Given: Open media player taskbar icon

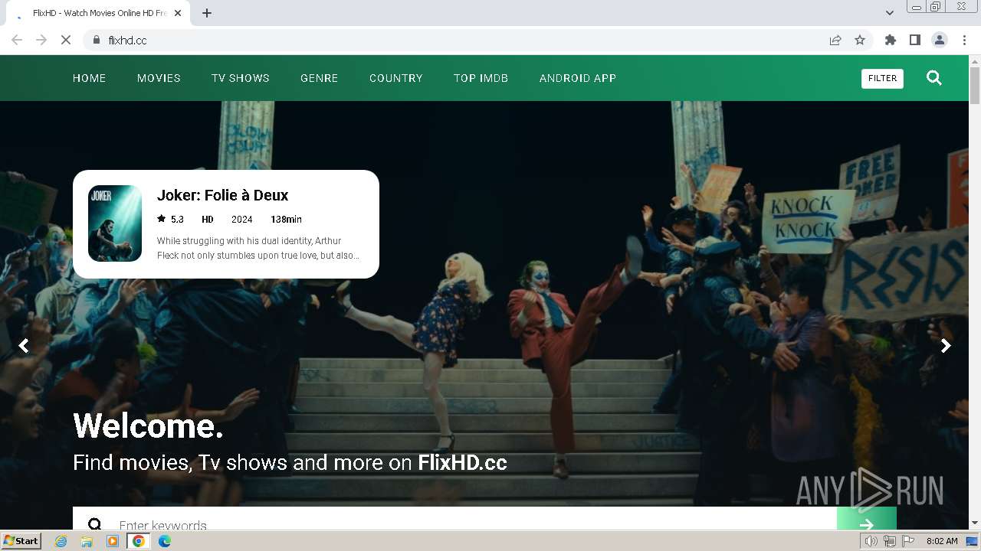Looking at the screenshot, I should pos(113,541).
